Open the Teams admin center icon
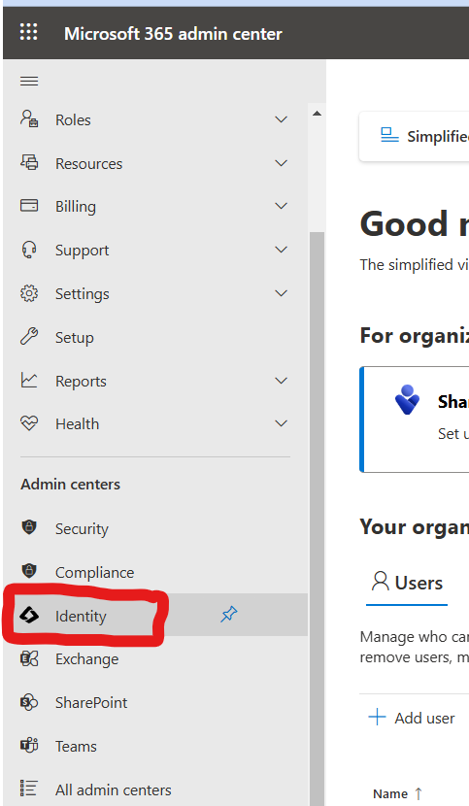The width and height of the screenshot is (469, 806). (29, 746)
